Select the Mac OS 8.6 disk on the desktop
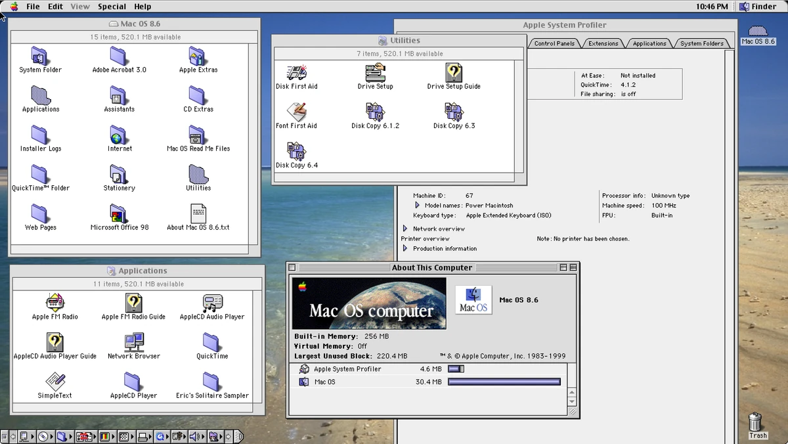 tap(757, 31)
